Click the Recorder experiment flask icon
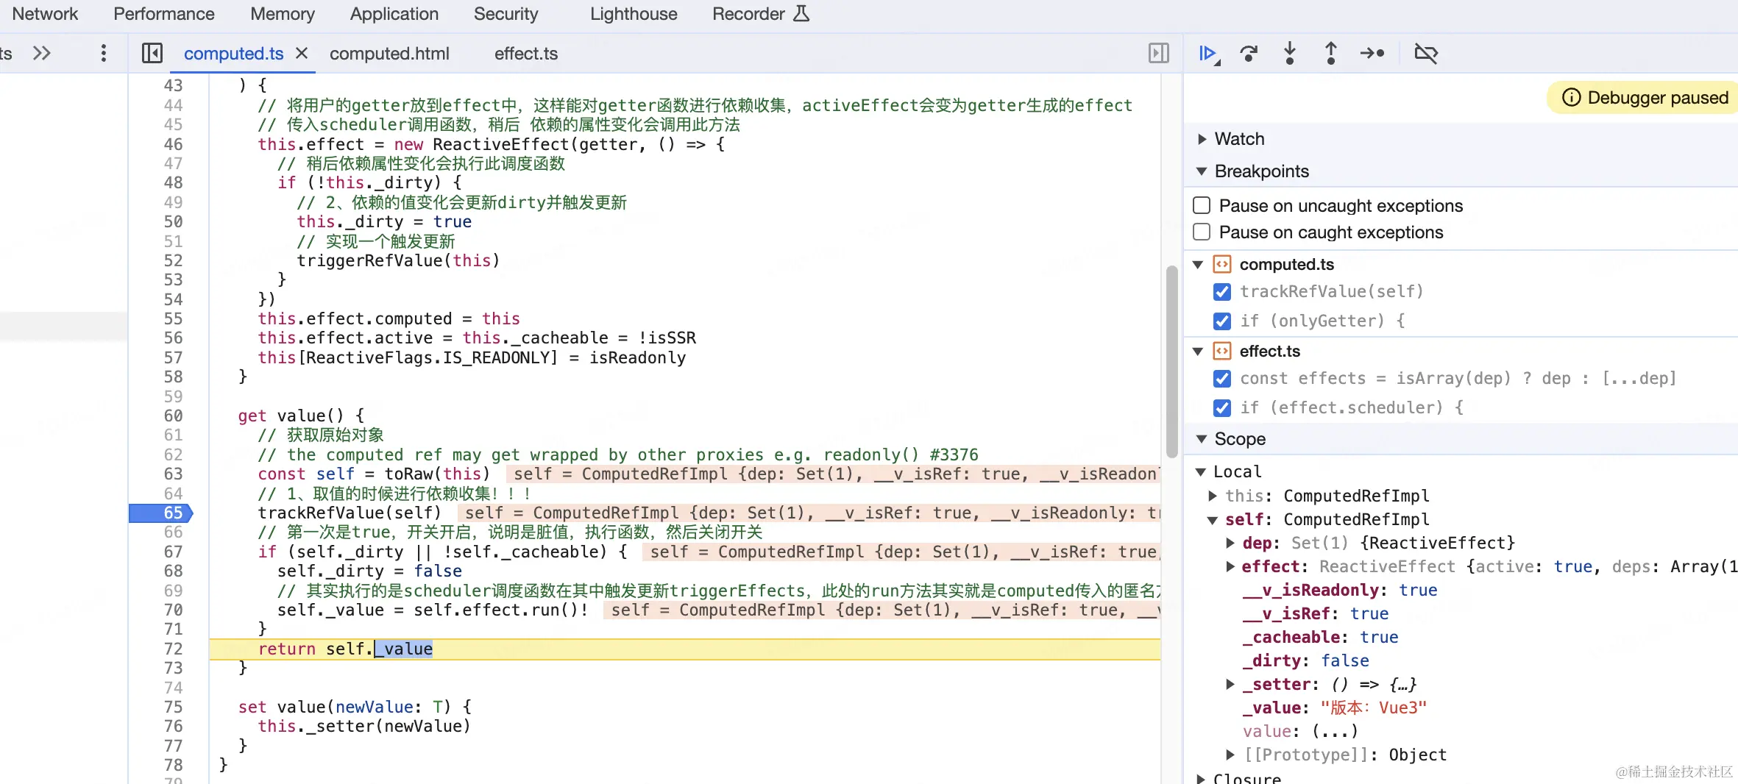The width and height of the screenshot is (1738, 784). pyautogui.click(x=801, y=13)
